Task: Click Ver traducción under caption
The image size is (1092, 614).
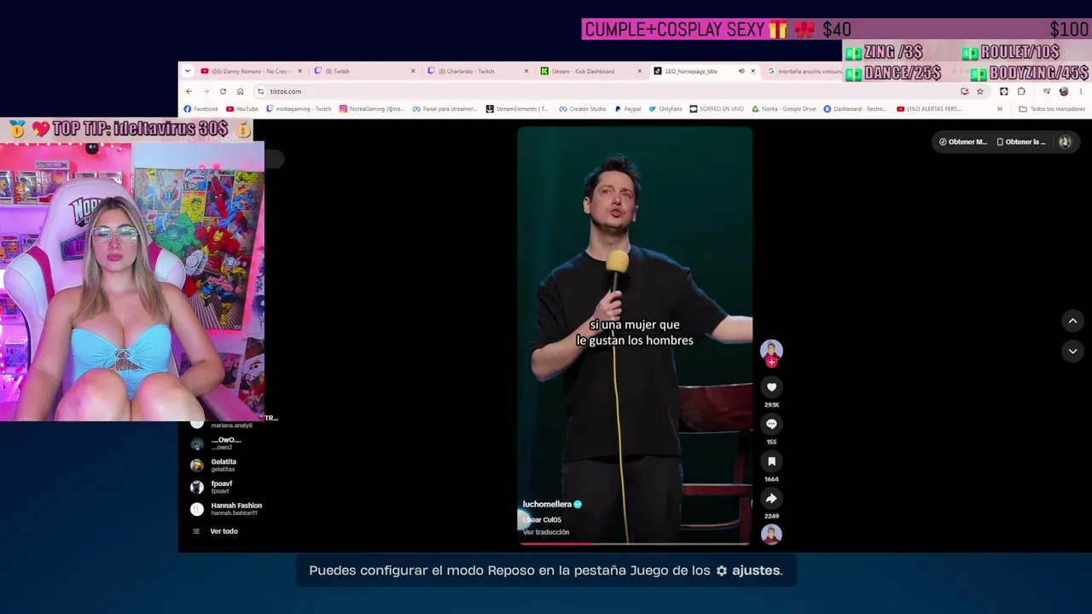Action: 546,532
